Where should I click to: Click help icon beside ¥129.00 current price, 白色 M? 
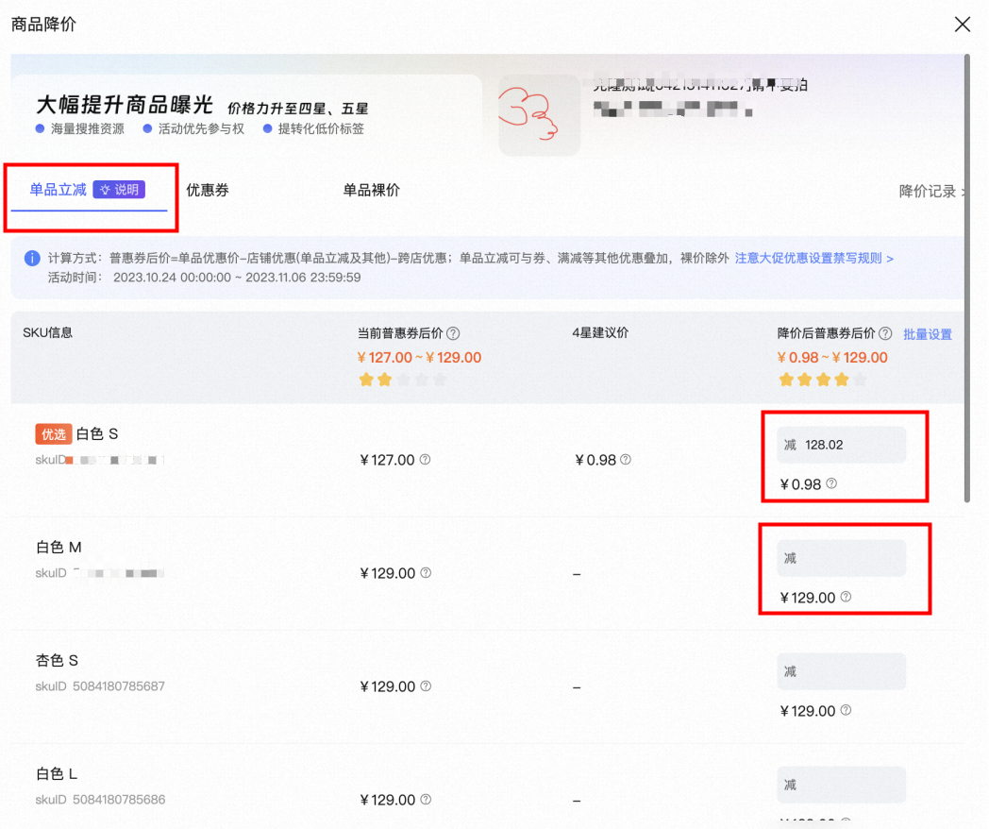426,573
